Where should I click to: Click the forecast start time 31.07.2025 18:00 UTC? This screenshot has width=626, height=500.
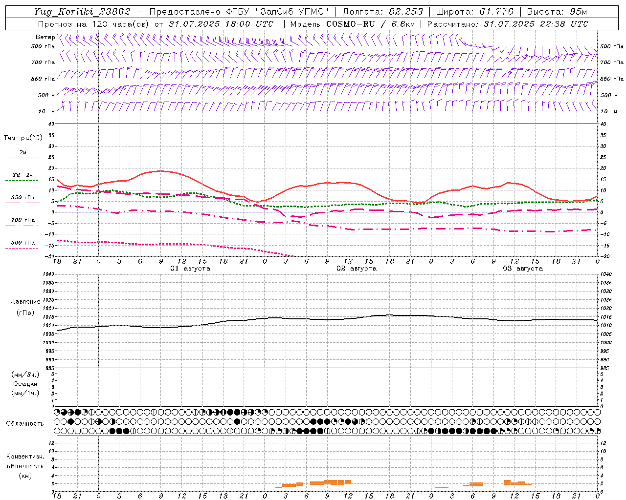click(221, 24)
